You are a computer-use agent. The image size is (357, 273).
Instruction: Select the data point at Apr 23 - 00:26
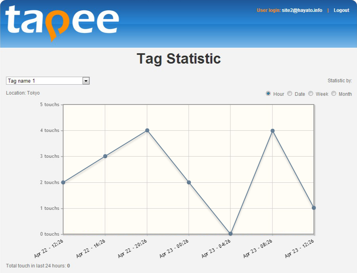[x=189, y=182]
